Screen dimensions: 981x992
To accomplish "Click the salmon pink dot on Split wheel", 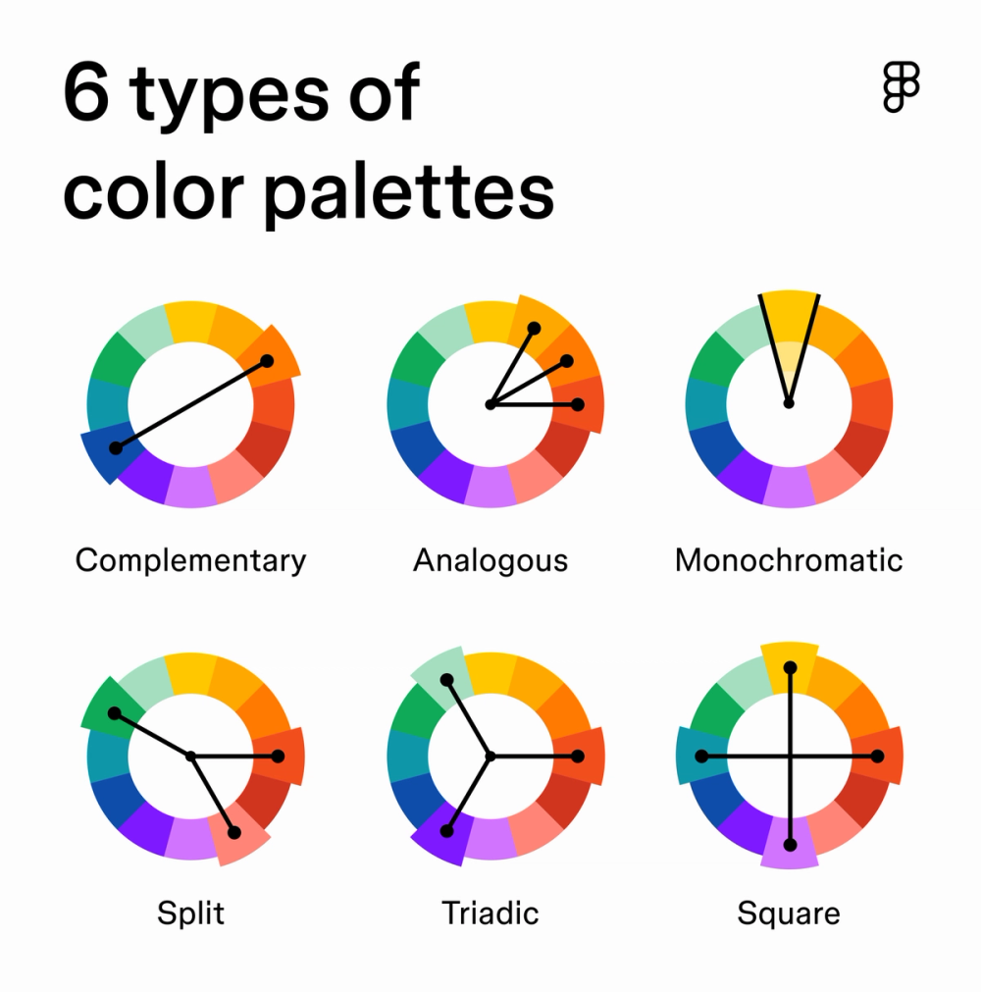I will pyautogui.click(x=234, y=833).
